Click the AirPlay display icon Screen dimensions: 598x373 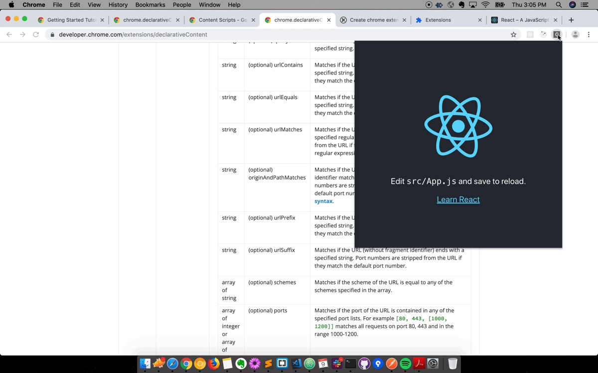tap(473, 5)
